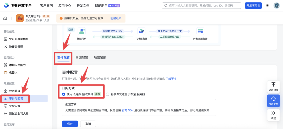Click the user profile avatar
283x129 pixels.
point(276,5)
